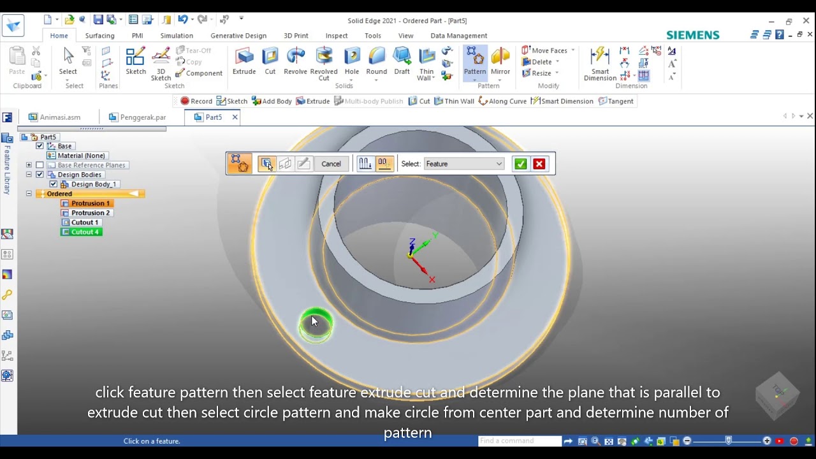
Task: Click the Component sketch option
Action: pyautogui.click(x=199, y=73)
